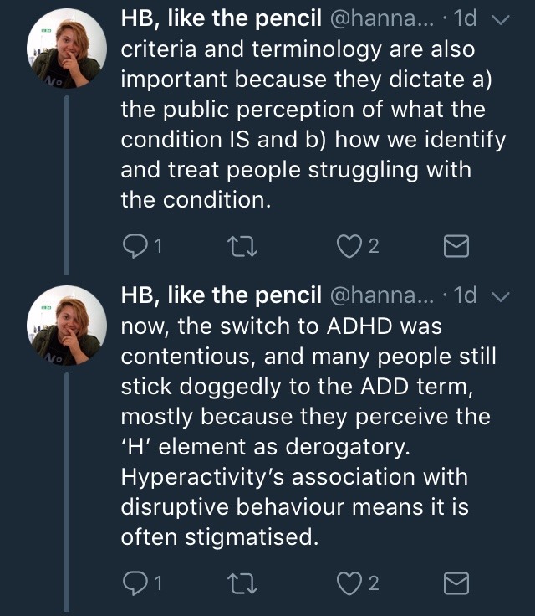
Task: Send ADHD switch tweet via message icon
Action: [x=455, y=582]
